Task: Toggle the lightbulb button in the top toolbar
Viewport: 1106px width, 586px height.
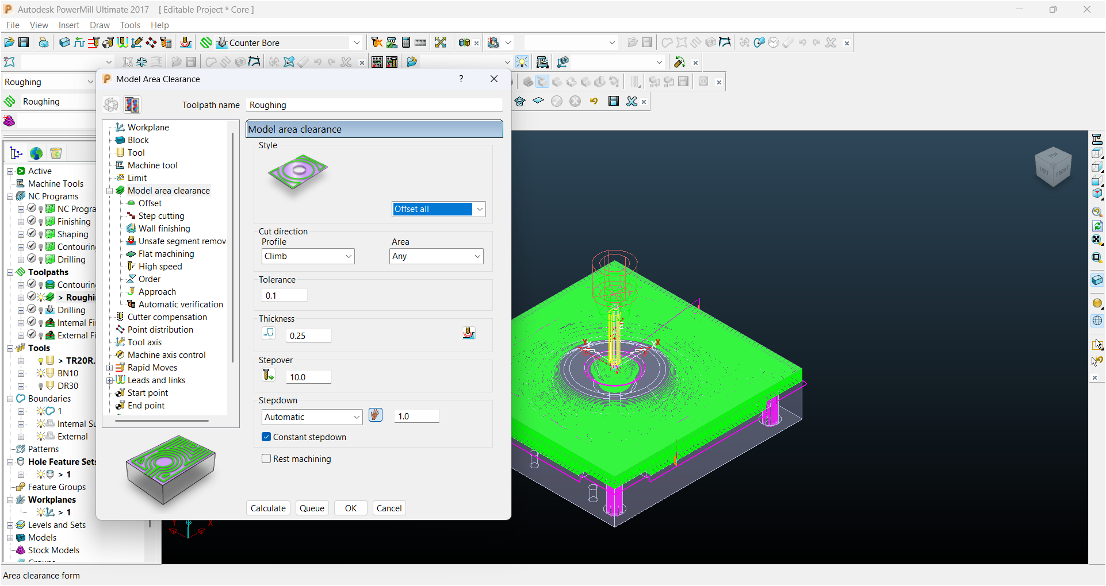Action: [522, 62]
